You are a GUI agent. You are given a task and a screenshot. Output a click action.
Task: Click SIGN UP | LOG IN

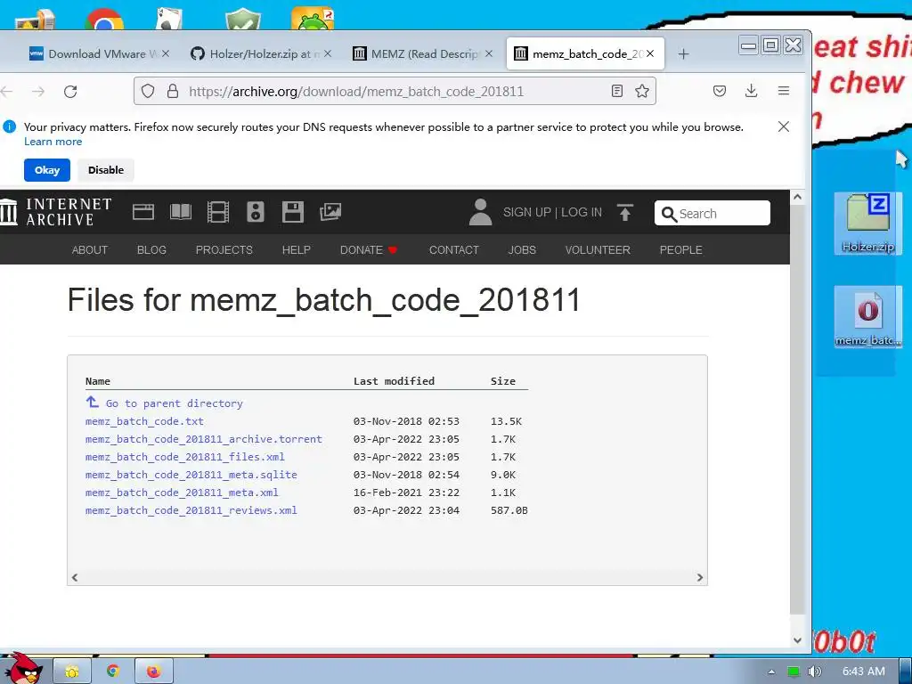(x=552, y=212)
